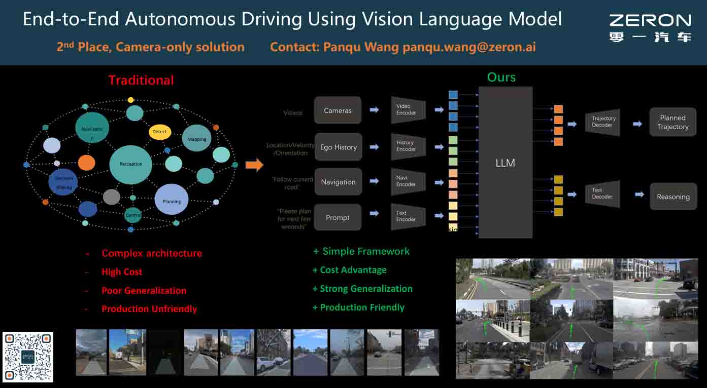707x388 pixels.
Task: Select the Prompt box
Action: (x=338, y=218)
